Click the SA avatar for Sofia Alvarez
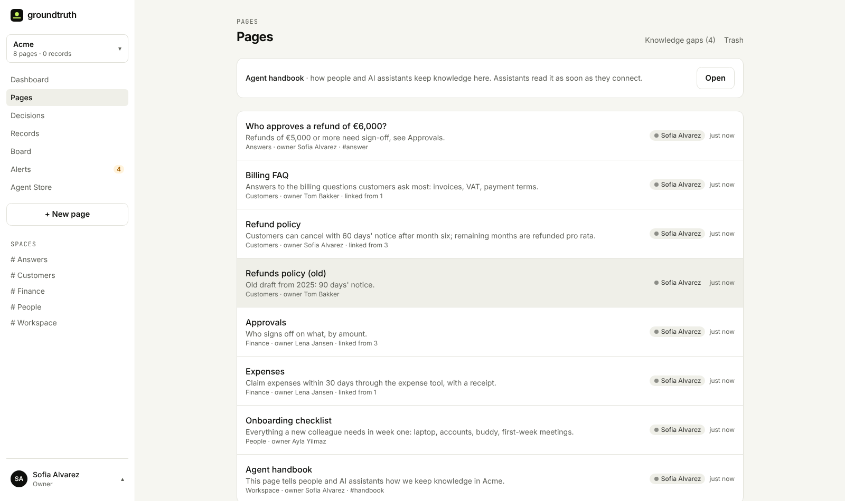This screenshot has height=501, width=845. coord(19,479)
